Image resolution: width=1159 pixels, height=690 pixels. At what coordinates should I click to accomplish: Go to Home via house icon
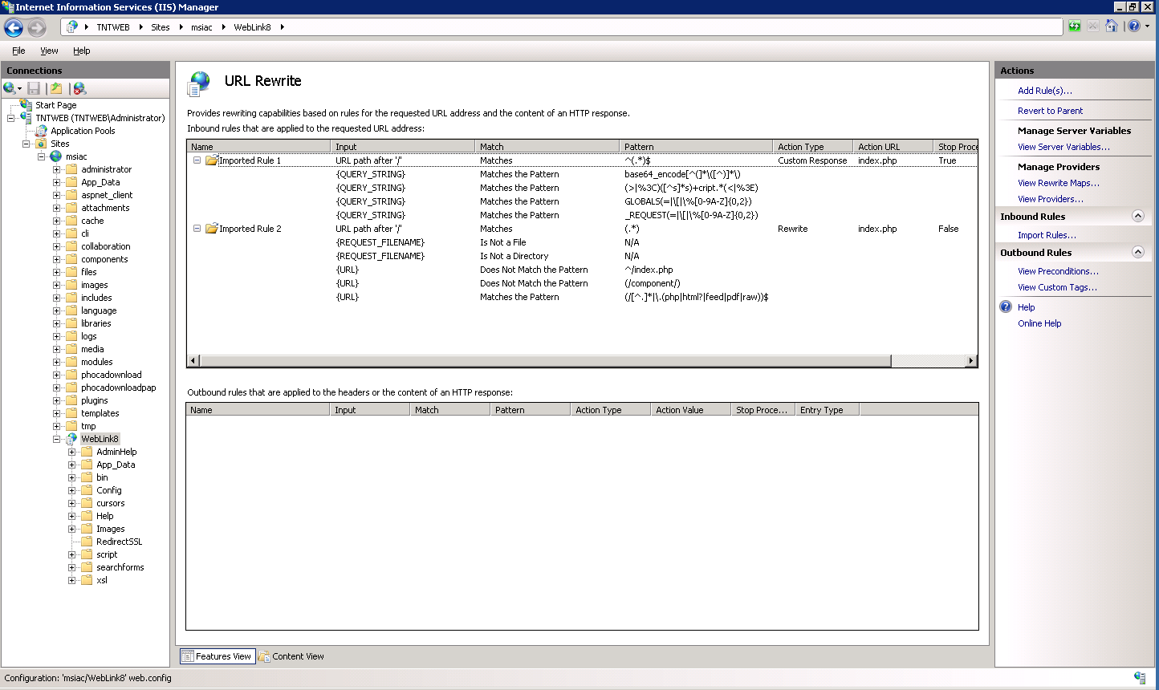click(1112, 26)
